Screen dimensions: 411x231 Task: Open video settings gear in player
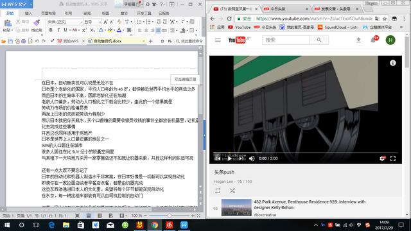coord(383,158)
